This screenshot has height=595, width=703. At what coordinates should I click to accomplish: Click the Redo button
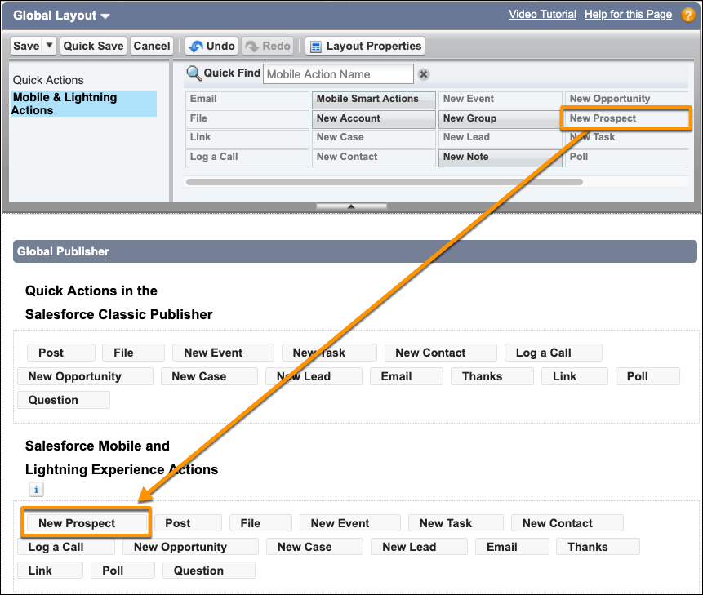tap(268, 46)
